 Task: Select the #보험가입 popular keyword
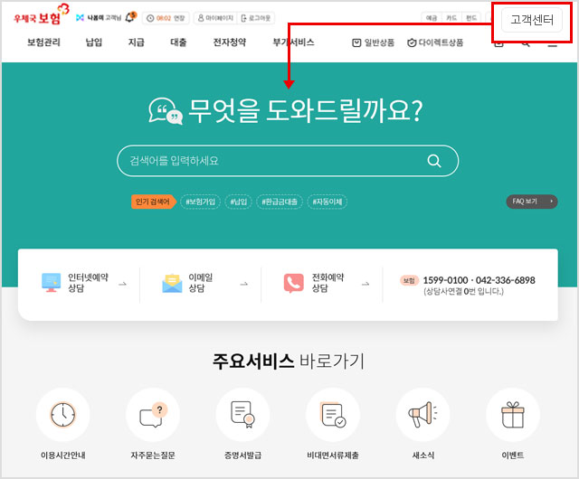tap(201, 202)
